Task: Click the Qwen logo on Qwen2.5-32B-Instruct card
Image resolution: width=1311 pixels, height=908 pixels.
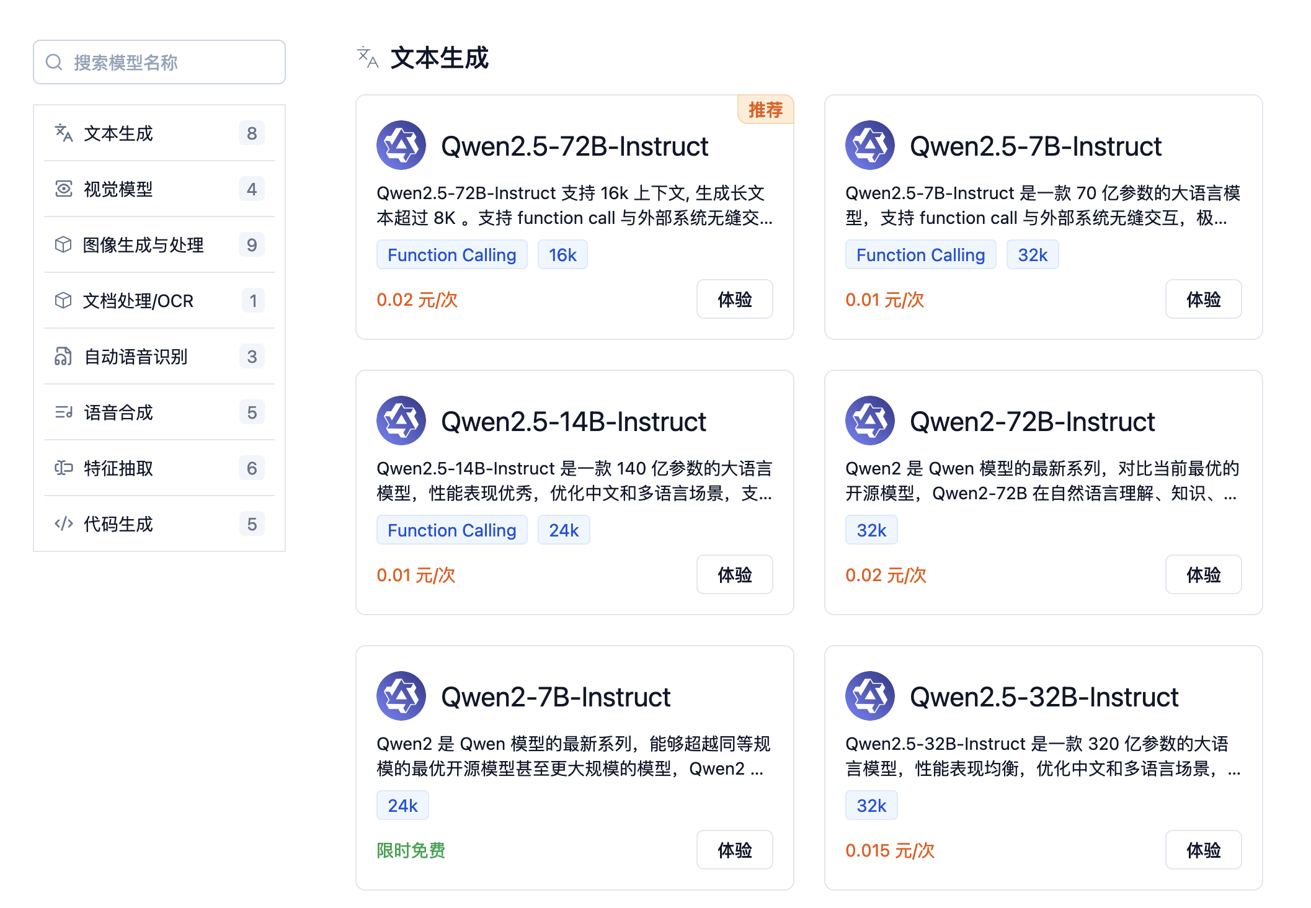Action: point(869,696)
